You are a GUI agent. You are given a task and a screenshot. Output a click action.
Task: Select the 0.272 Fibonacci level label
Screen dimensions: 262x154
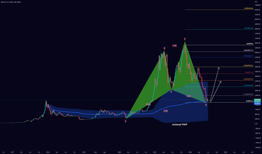coord(248,85)
